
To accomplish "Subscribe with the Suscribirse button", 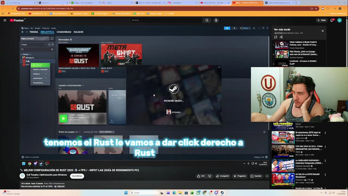I will (77, 176).
